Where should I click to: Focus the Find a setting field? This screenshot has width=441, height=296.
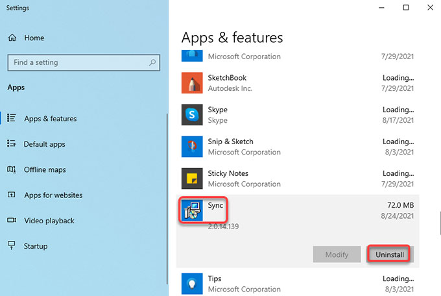(84, 62)
